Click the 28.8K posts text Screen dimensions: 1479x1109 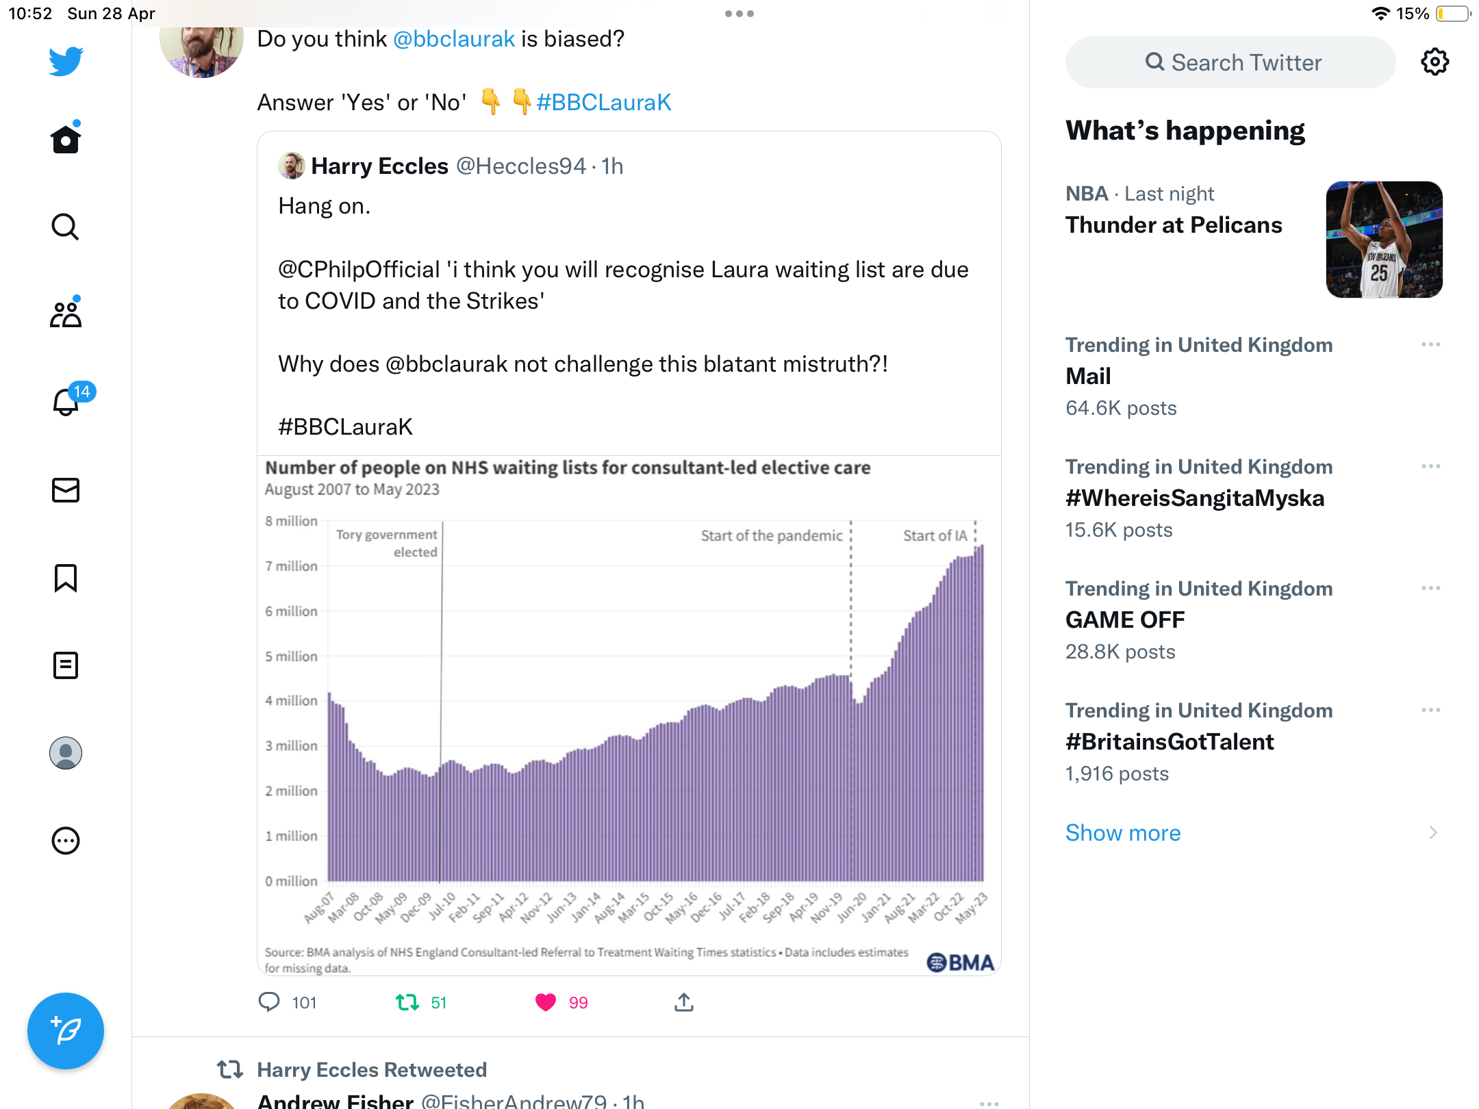[1120, 652]
